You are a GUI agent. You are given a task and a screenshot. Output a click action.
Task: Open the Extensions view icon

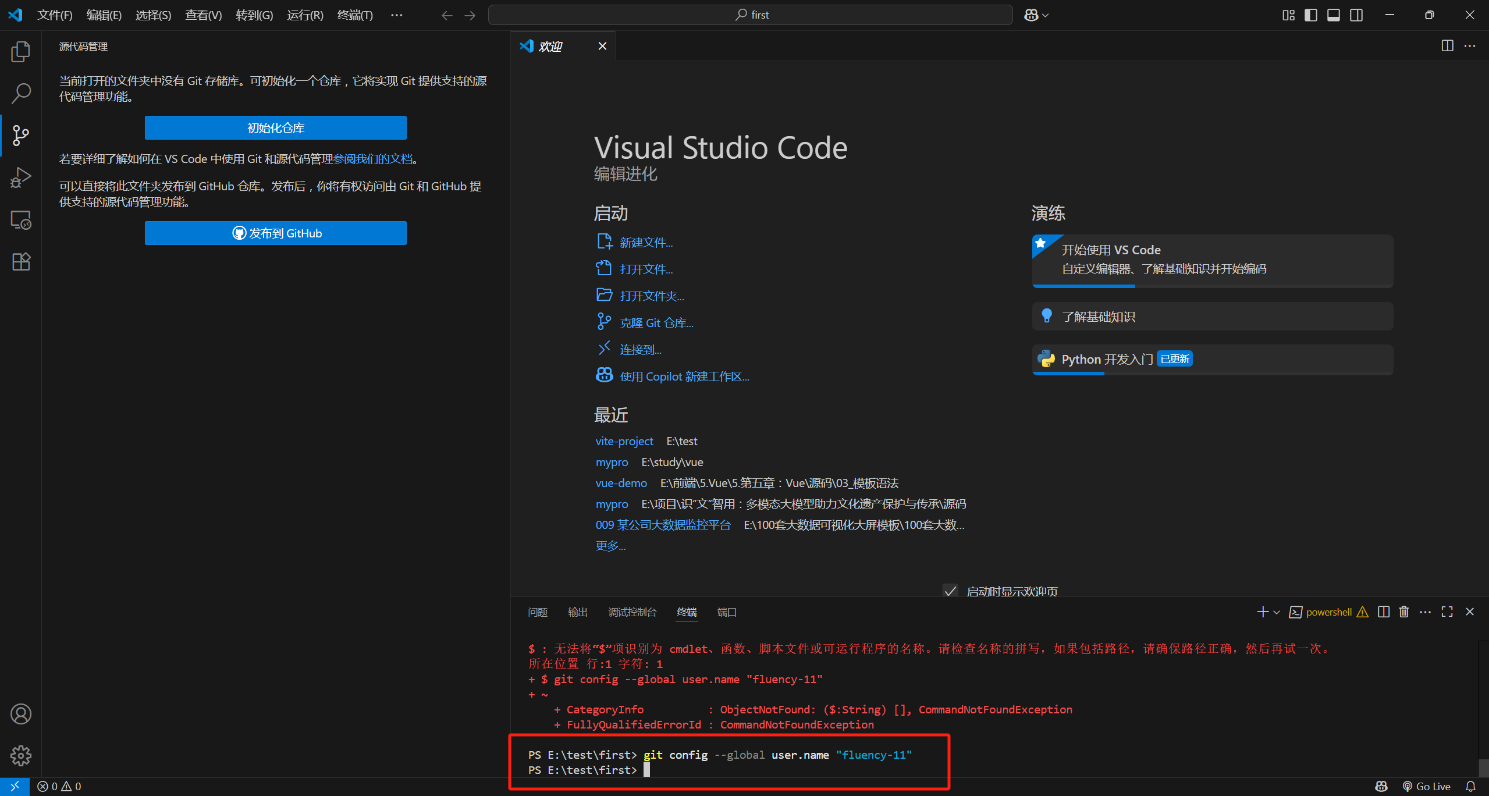coord(21,261)
